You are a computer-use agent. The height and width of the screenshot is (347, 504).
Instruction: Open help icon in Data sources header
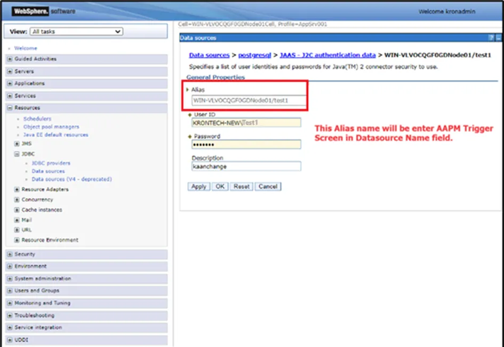click(x=491, y=38)
